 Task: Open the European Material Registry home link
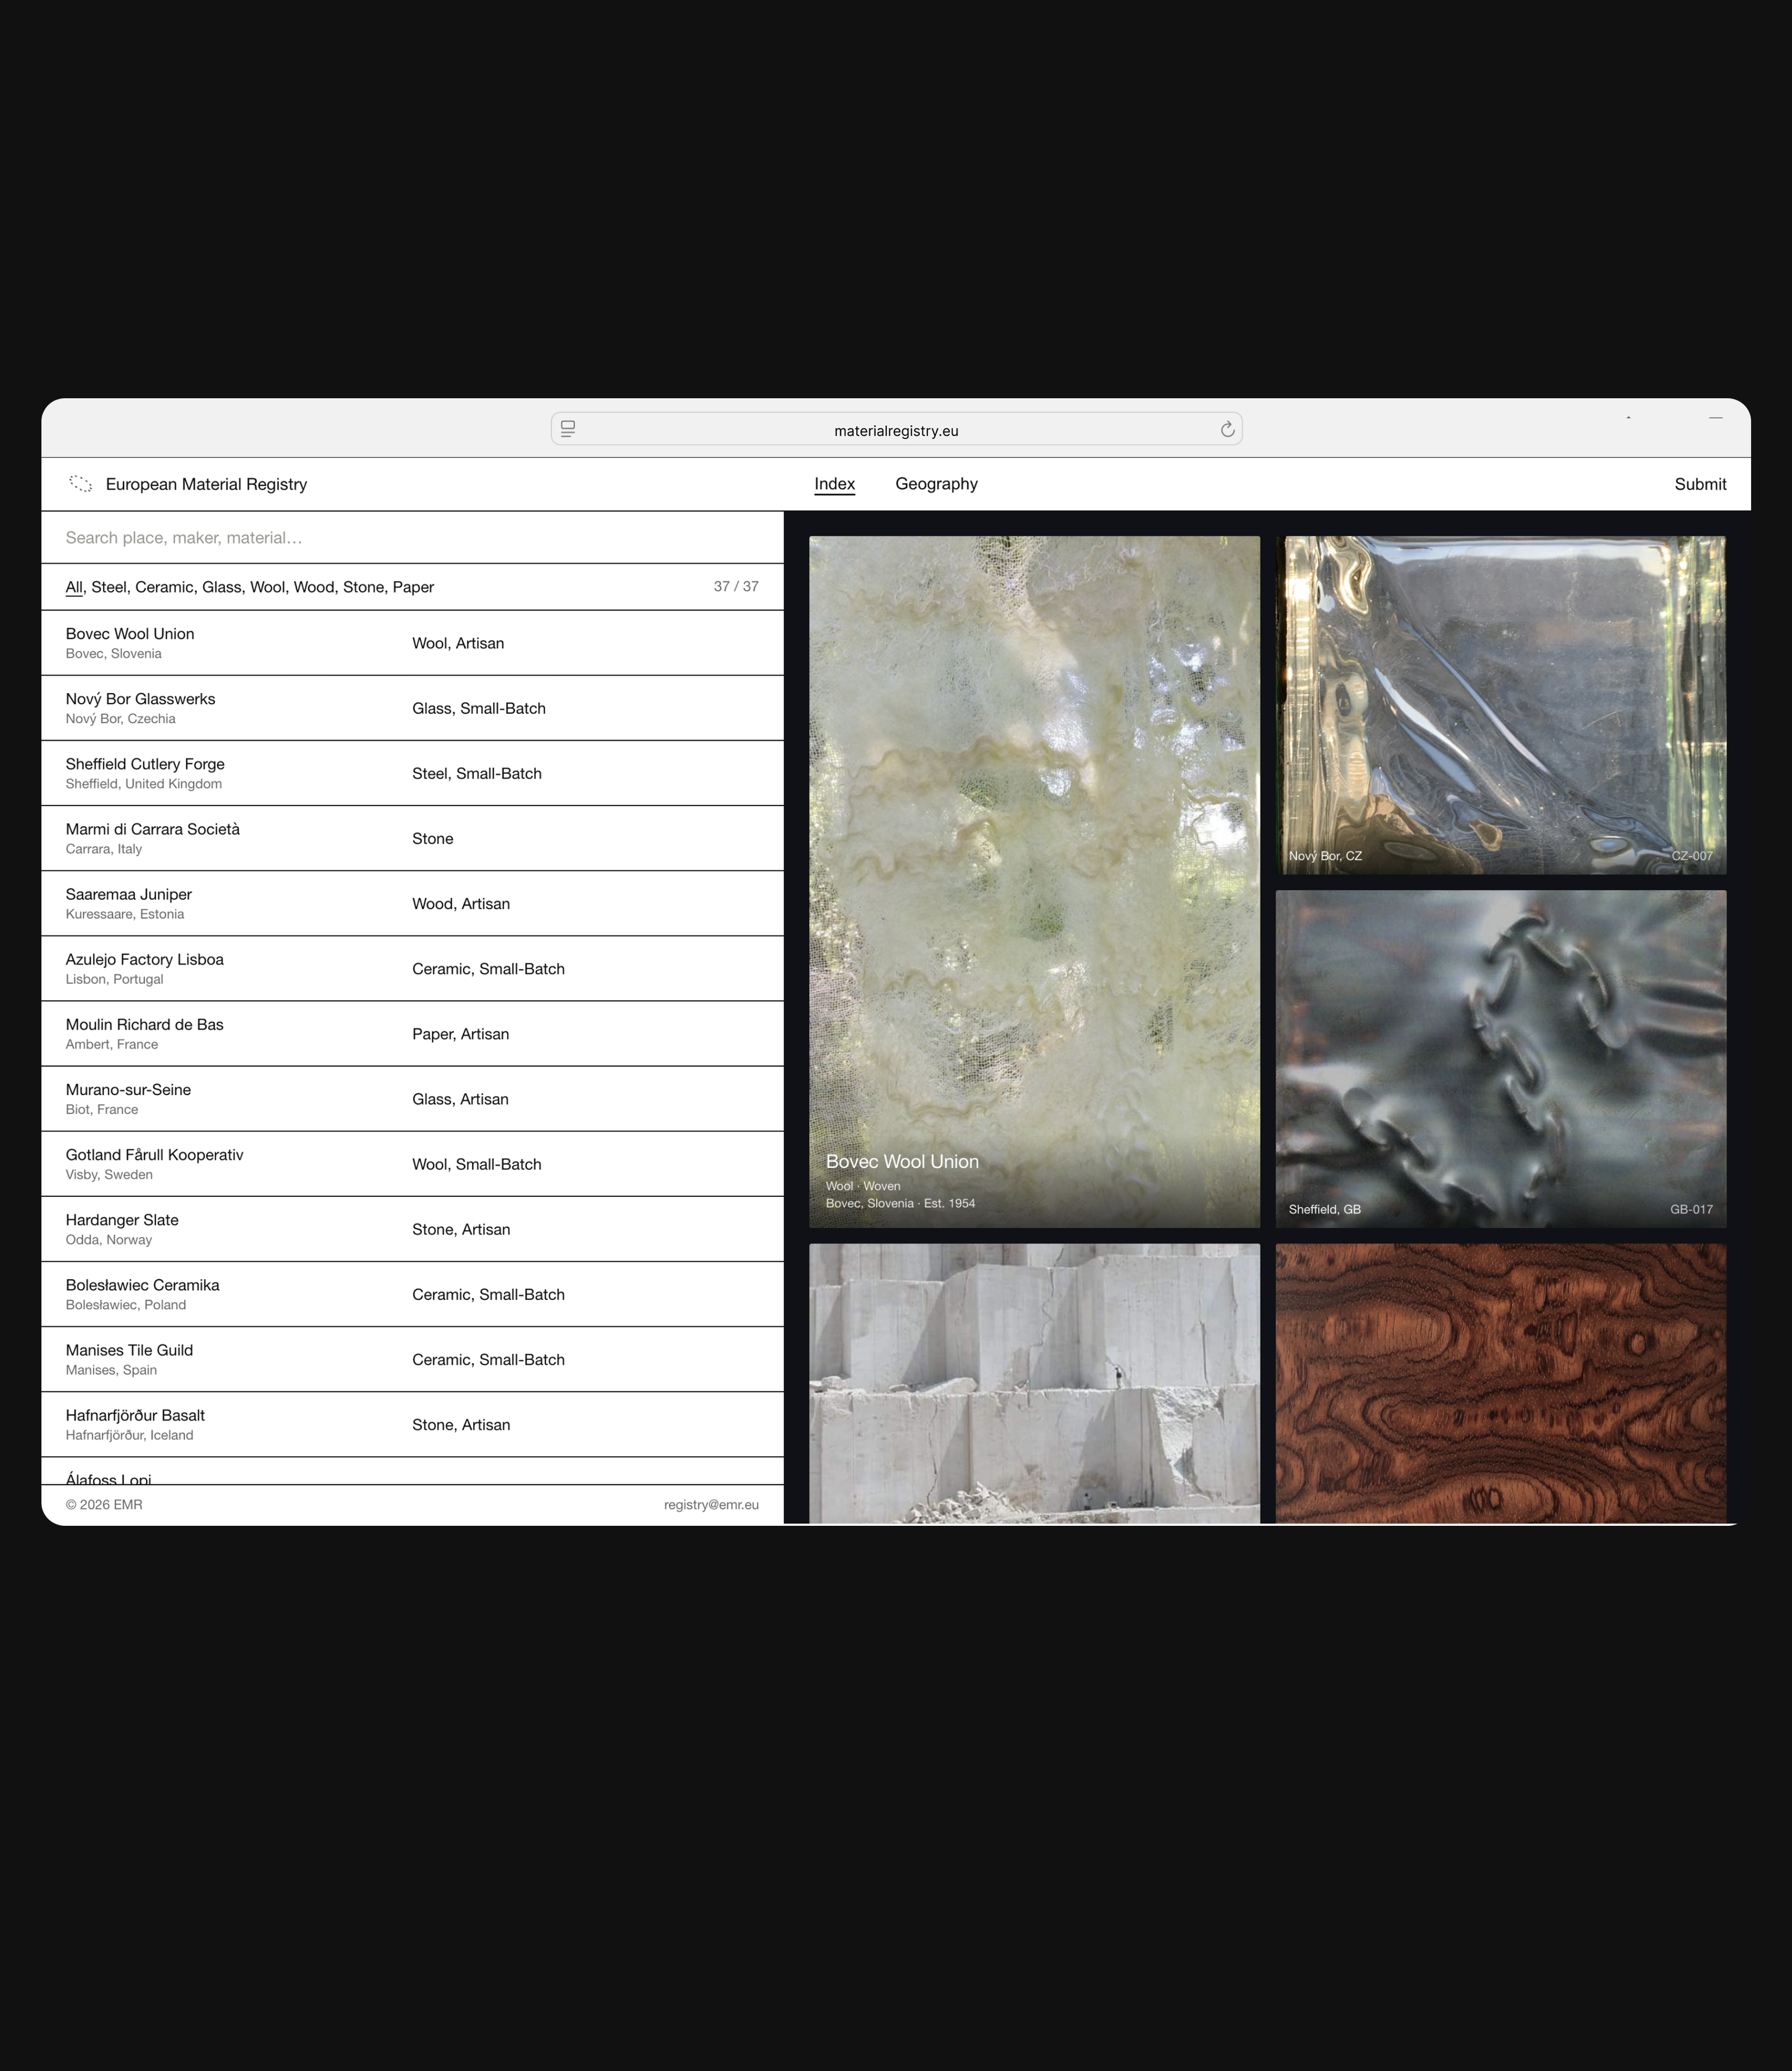pos(206,484)
